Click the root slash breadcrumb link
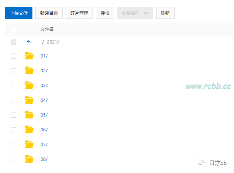Screen dimensions: 234x173 43,42
